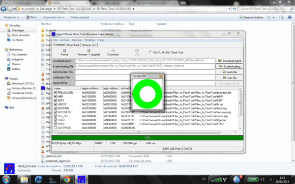Switch to the Memory Test tab
Image resolution: width=295 pixels, height=184 pixels.
[89, 45]
